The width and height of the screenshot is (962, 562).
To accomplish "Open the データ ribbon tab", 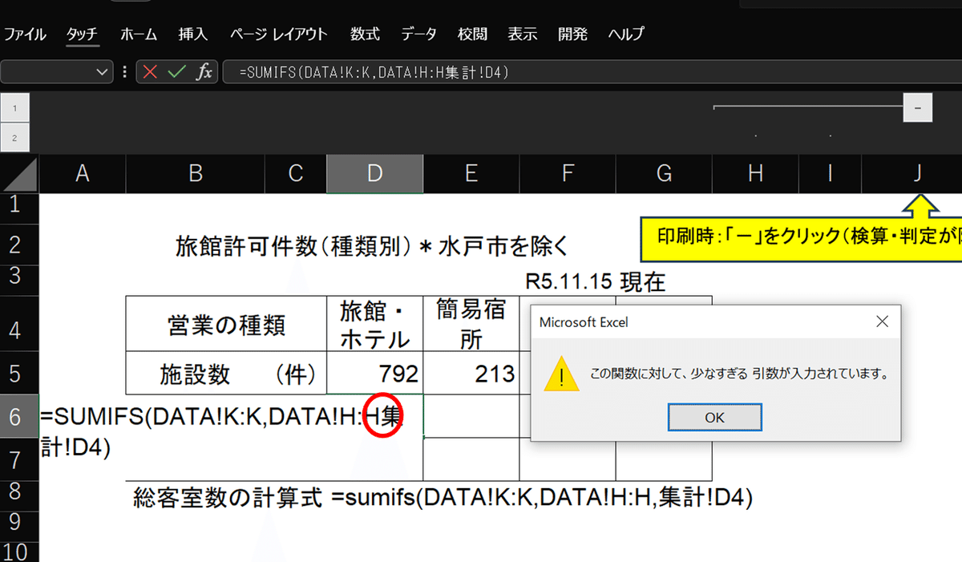I will (419, 34).
